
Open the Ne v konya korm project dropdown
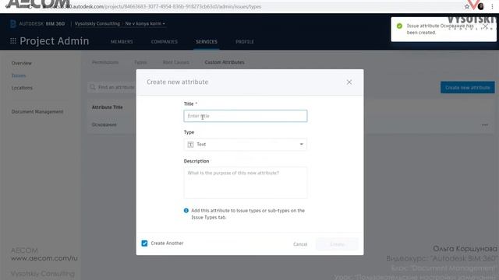click(145, 23)
